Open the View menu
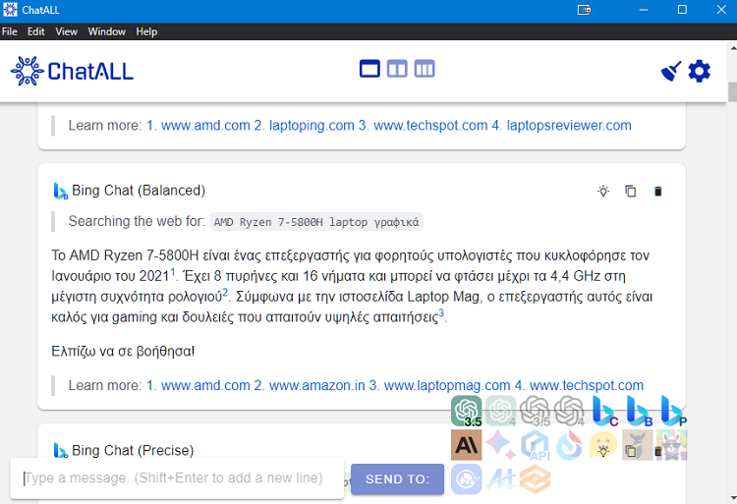Image resolution: width=737 pixels, height=504 pixels. 66,31
